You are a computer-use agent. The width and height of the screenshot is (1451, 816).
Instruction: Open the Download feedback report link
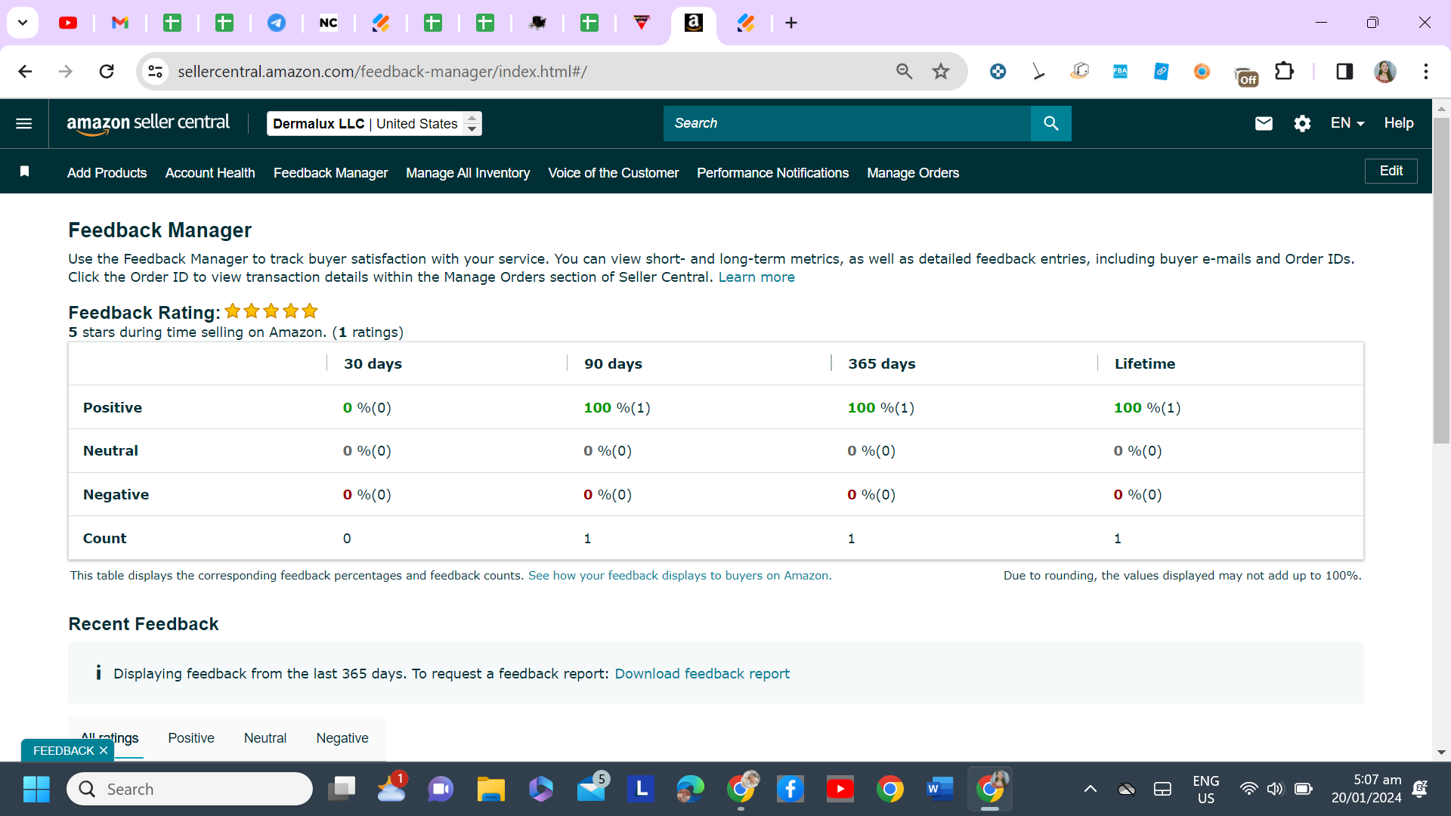click(x=702, y=673)
